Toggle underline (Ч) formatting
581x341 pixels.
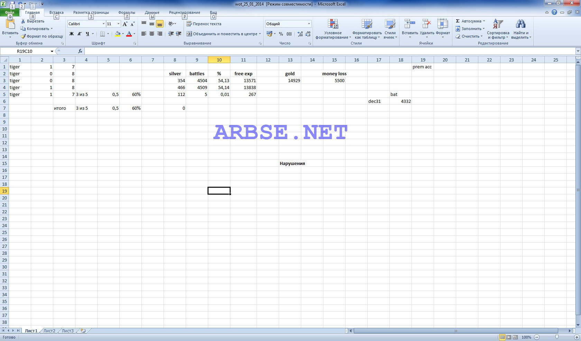click(87, 34)
